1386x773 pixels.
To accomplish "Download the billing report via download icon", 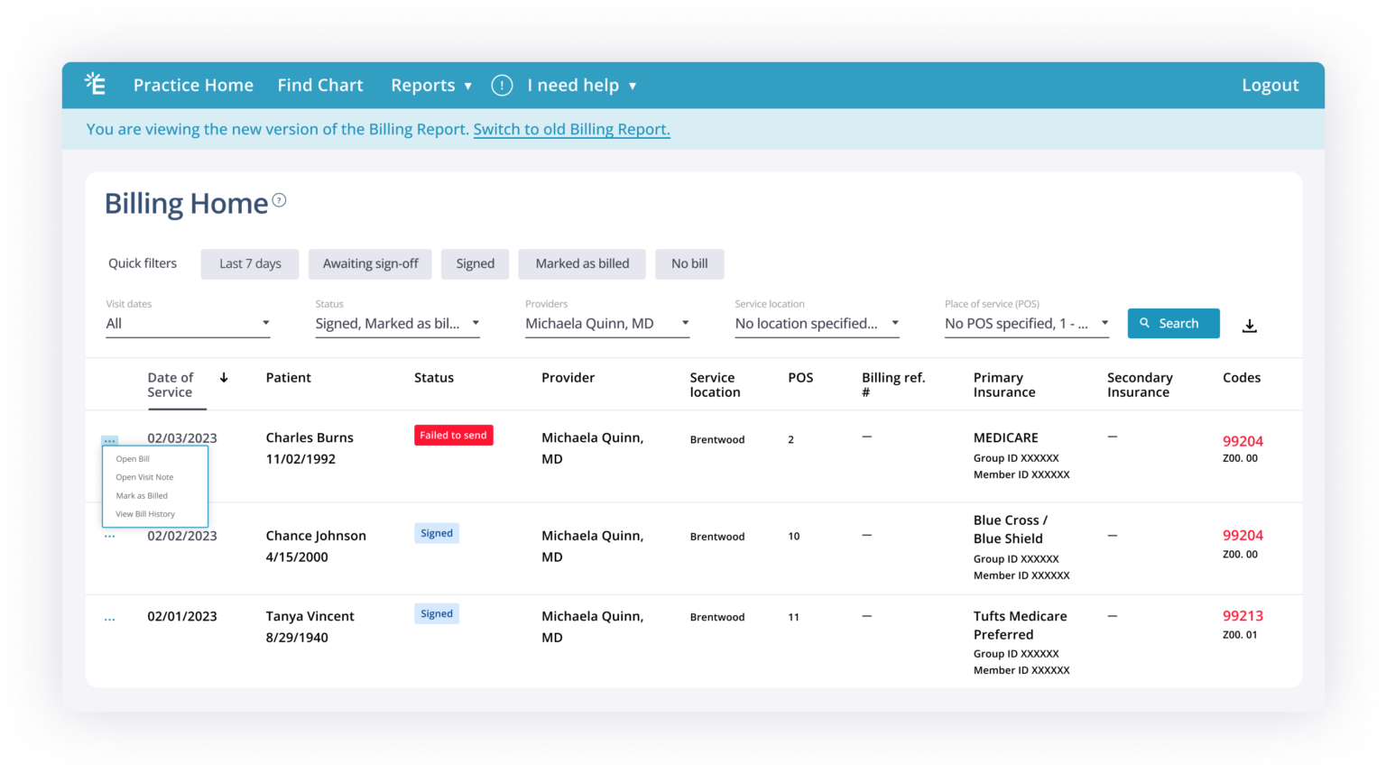I will [1249, 326].
